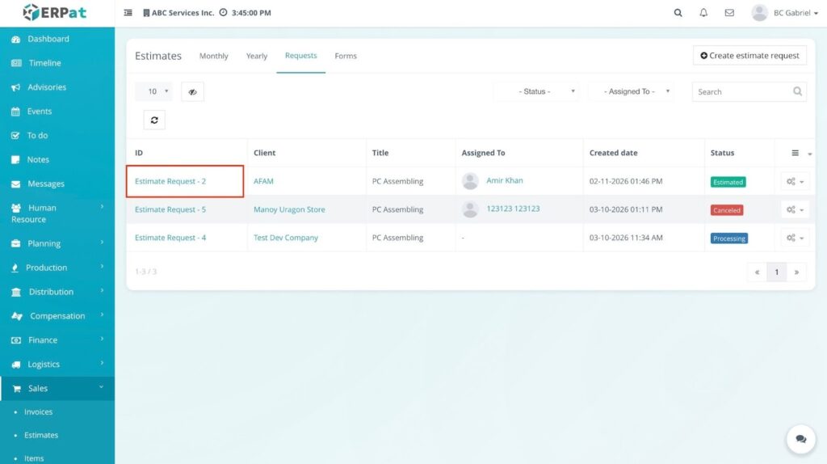
Task: Click the Search input field
Action: point(741,92)
